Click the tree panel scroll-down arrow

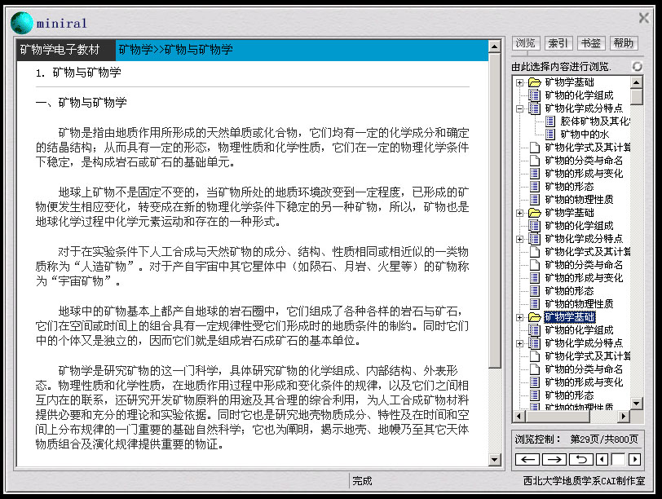(x=636, y=403)
